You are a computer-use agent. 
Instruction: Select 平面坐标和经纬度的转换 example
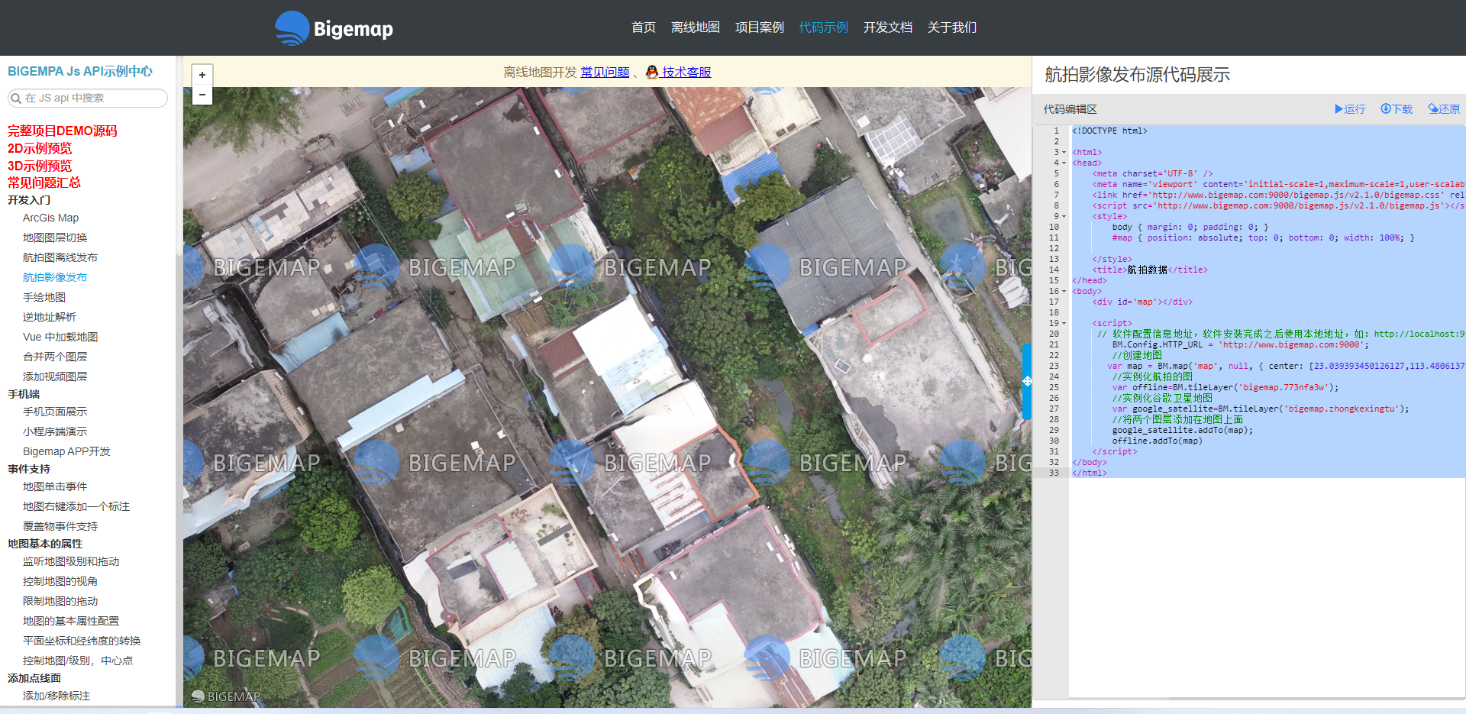82,641
